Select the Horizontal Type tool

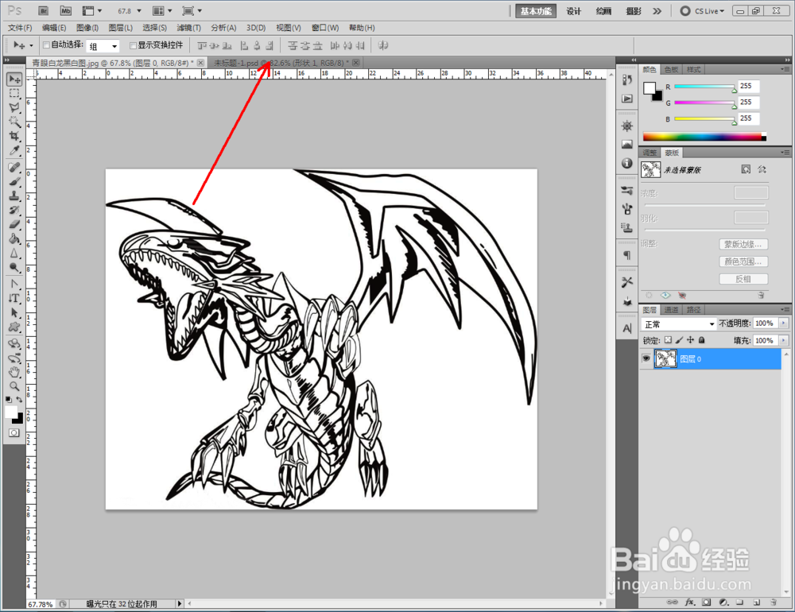tap(14, 298)
